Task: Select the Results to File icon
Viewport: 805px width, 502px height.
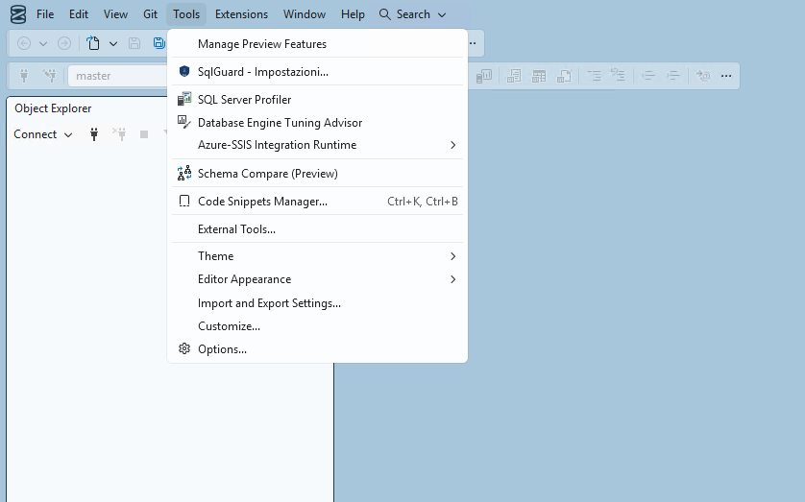Action: point(564,77)
